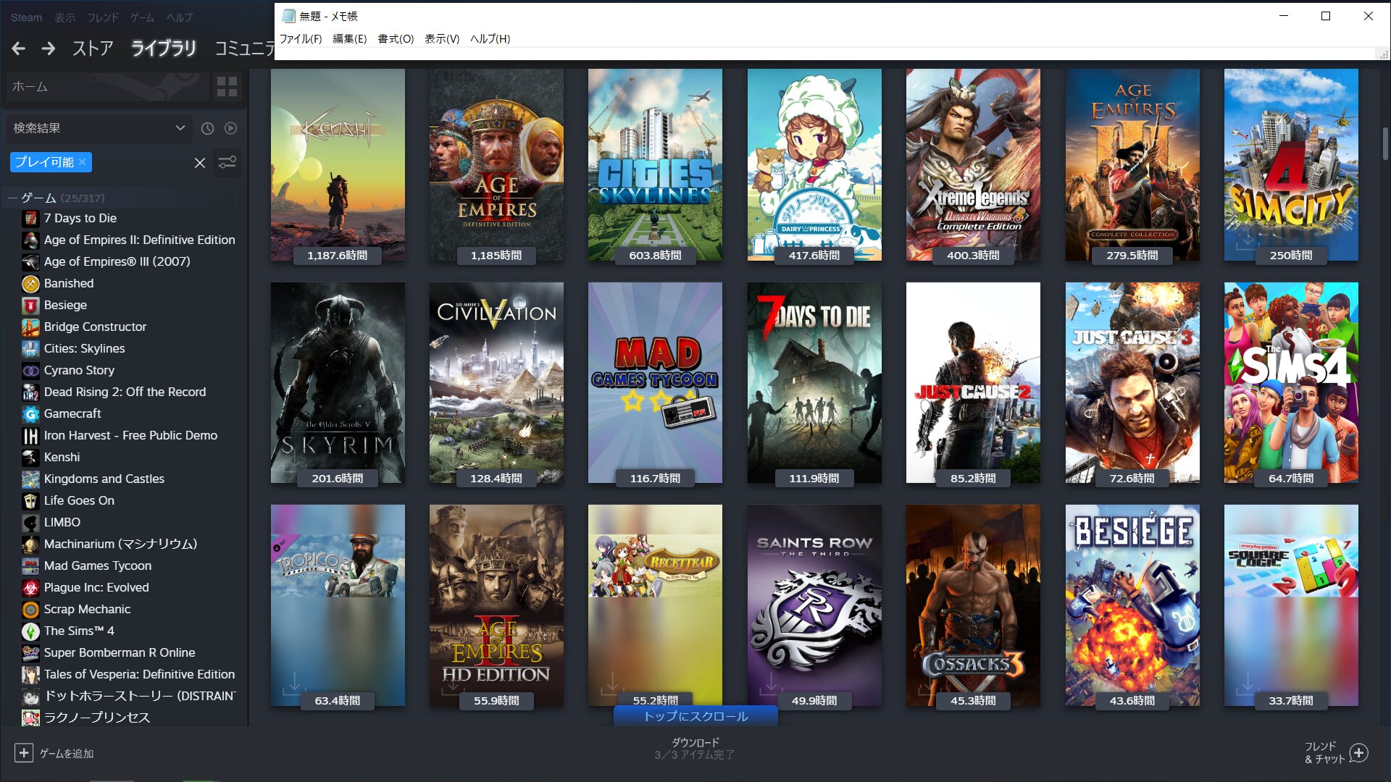This screenshot has height=782, width=1391.
Task: Open the 書式(O) menu in Notepad
Action: pyautogui.click(x=396, y=39)
